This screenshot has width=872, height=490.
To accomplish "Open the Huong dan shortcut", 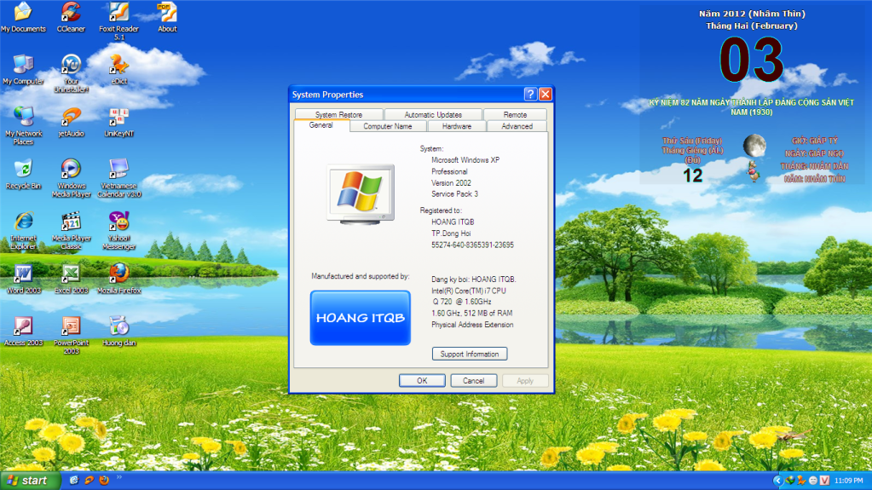I will (118, 331).
